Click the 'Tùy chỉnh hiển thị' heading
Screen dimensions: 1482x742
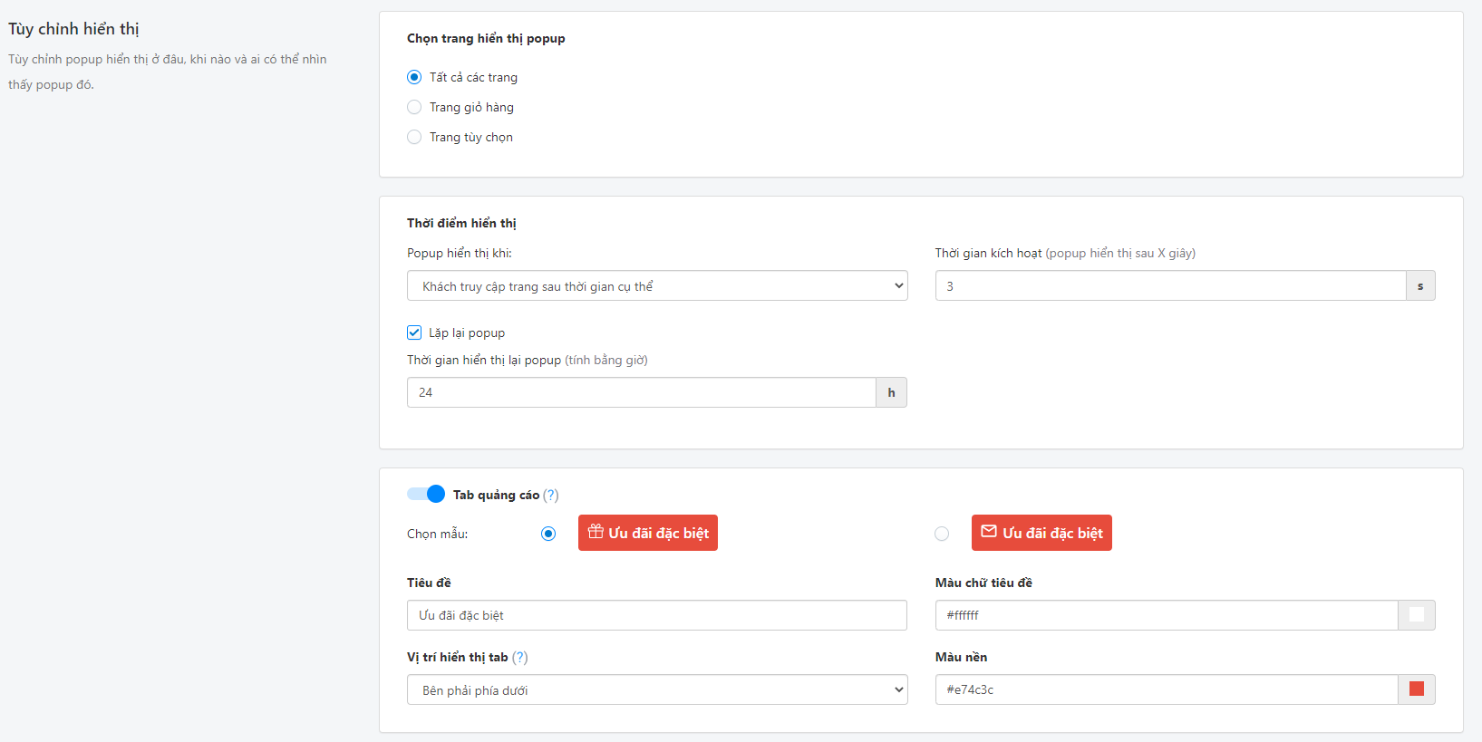[73, 29]
